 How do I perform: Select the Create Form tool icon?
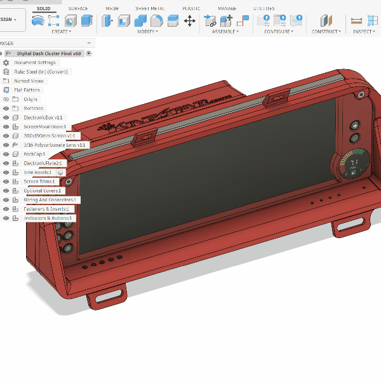coord(70,21)
